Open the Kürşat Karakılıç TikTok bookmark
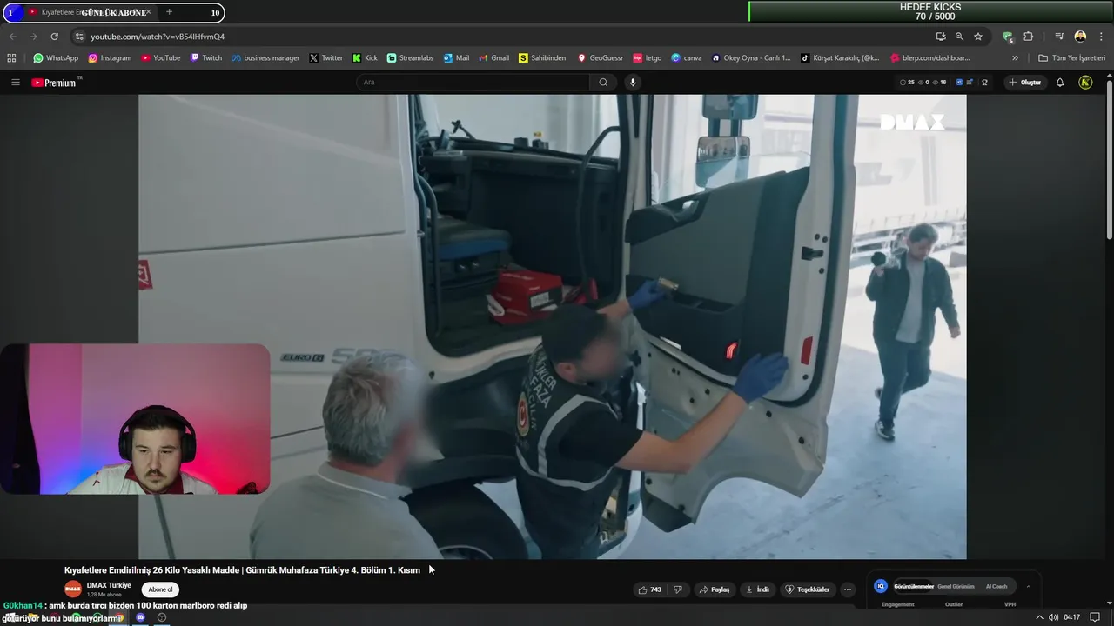1114x626 pixels. click(x=840, y=58)
